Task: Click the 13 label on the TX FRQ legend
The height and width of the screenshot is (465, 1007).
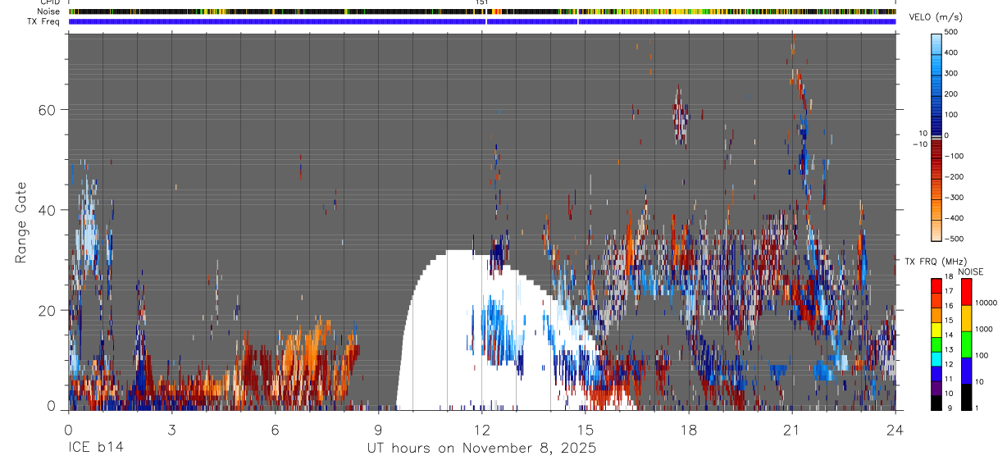Action: 947,349
